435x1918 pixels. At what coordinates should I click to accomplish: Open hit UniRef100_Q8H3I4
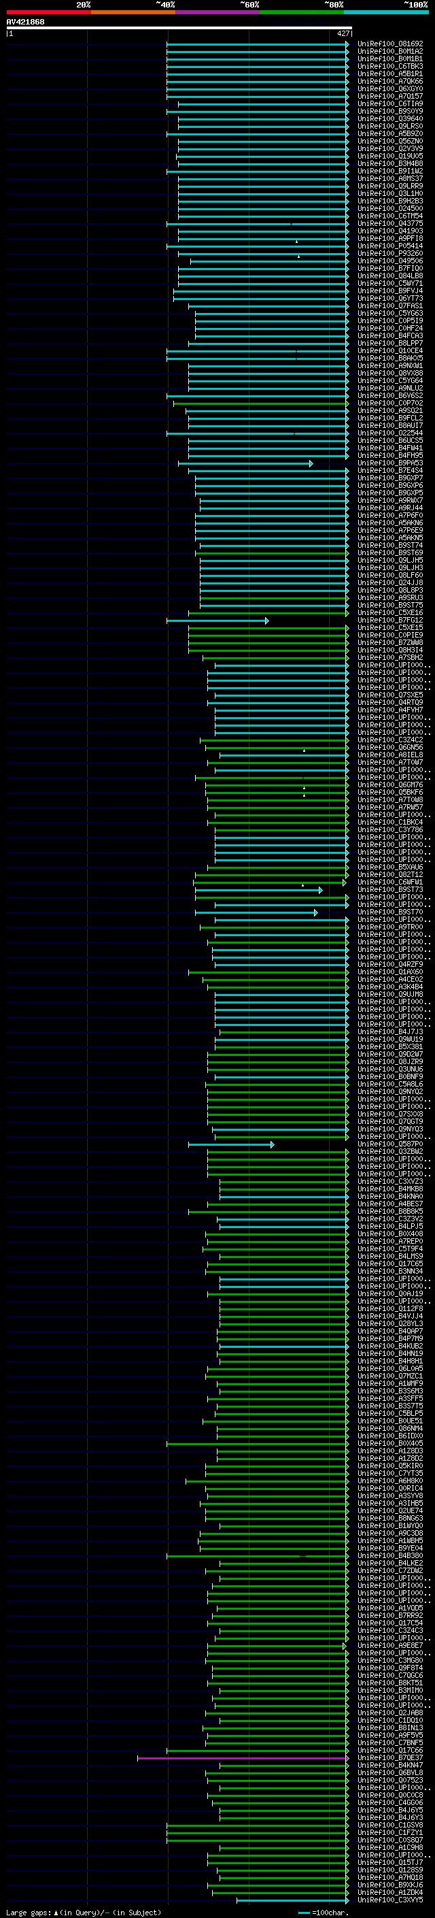tap(389, 650)
